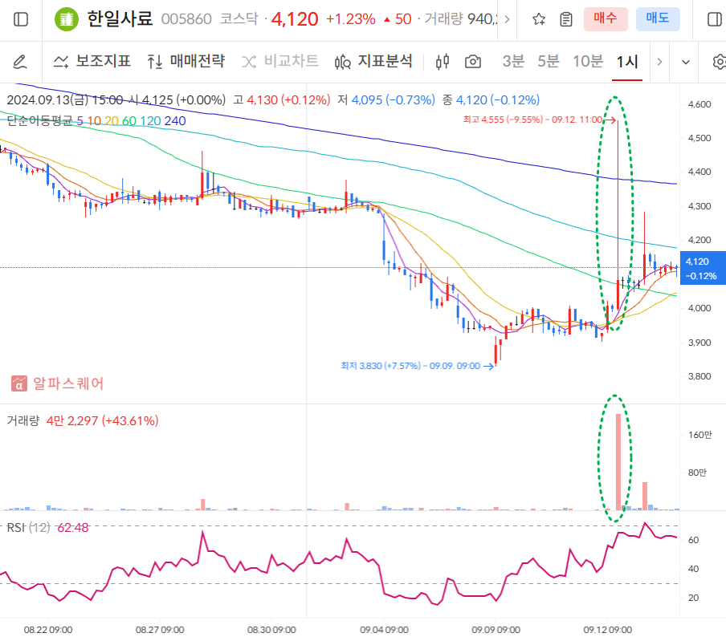Screen dimensions: 726x641
Task: Show more time intervals chevron
Action: tap(660, 62)
